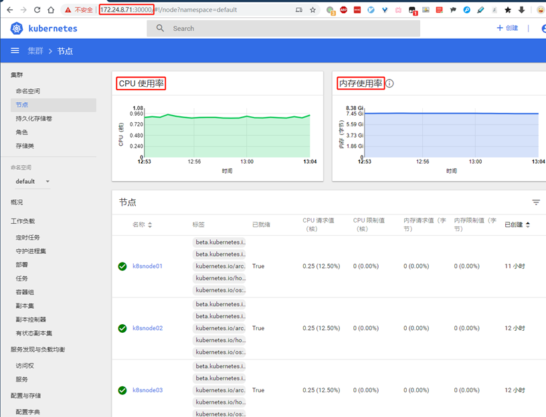The image size is (546, 417).
Task: Open 定时任务 in sidebar
Action: pos(28,237)
